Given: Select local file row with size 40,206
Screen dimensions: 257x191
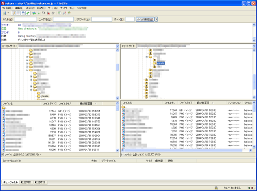Looking at the screenshot, I should (x=59, y=150).
